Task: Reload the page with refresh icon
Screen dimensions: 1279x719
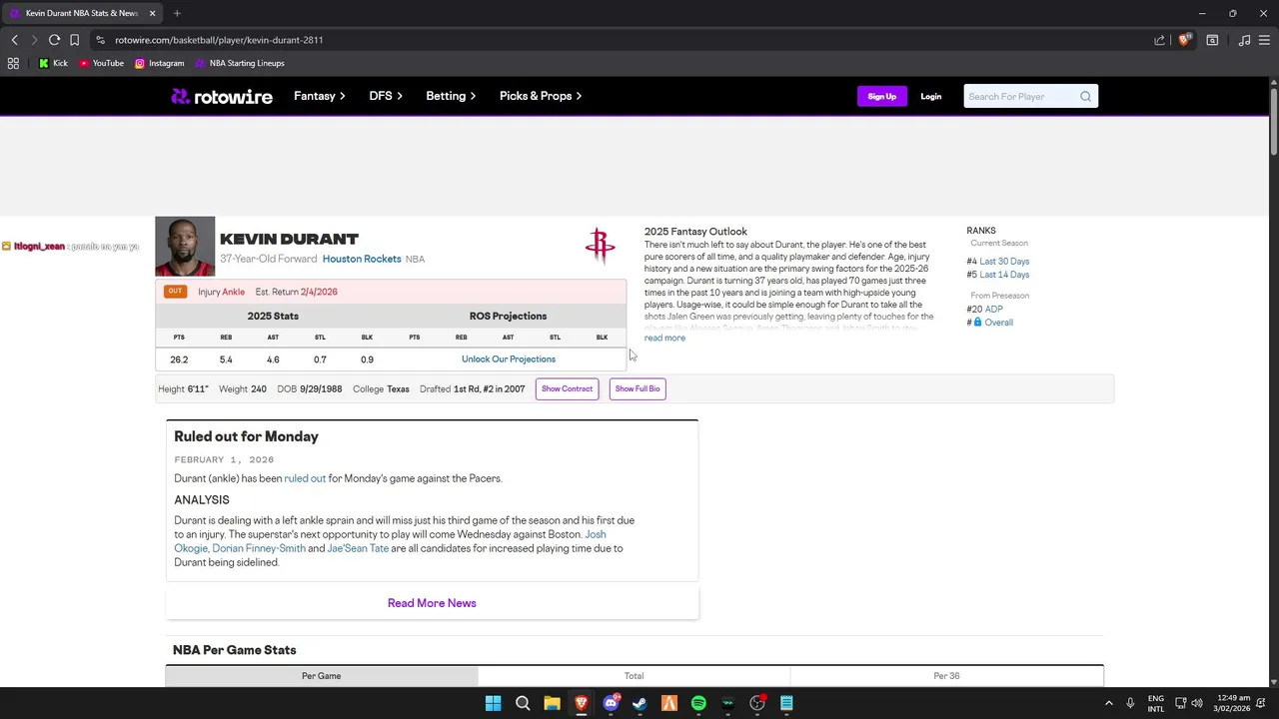Action: coord(54,40)
